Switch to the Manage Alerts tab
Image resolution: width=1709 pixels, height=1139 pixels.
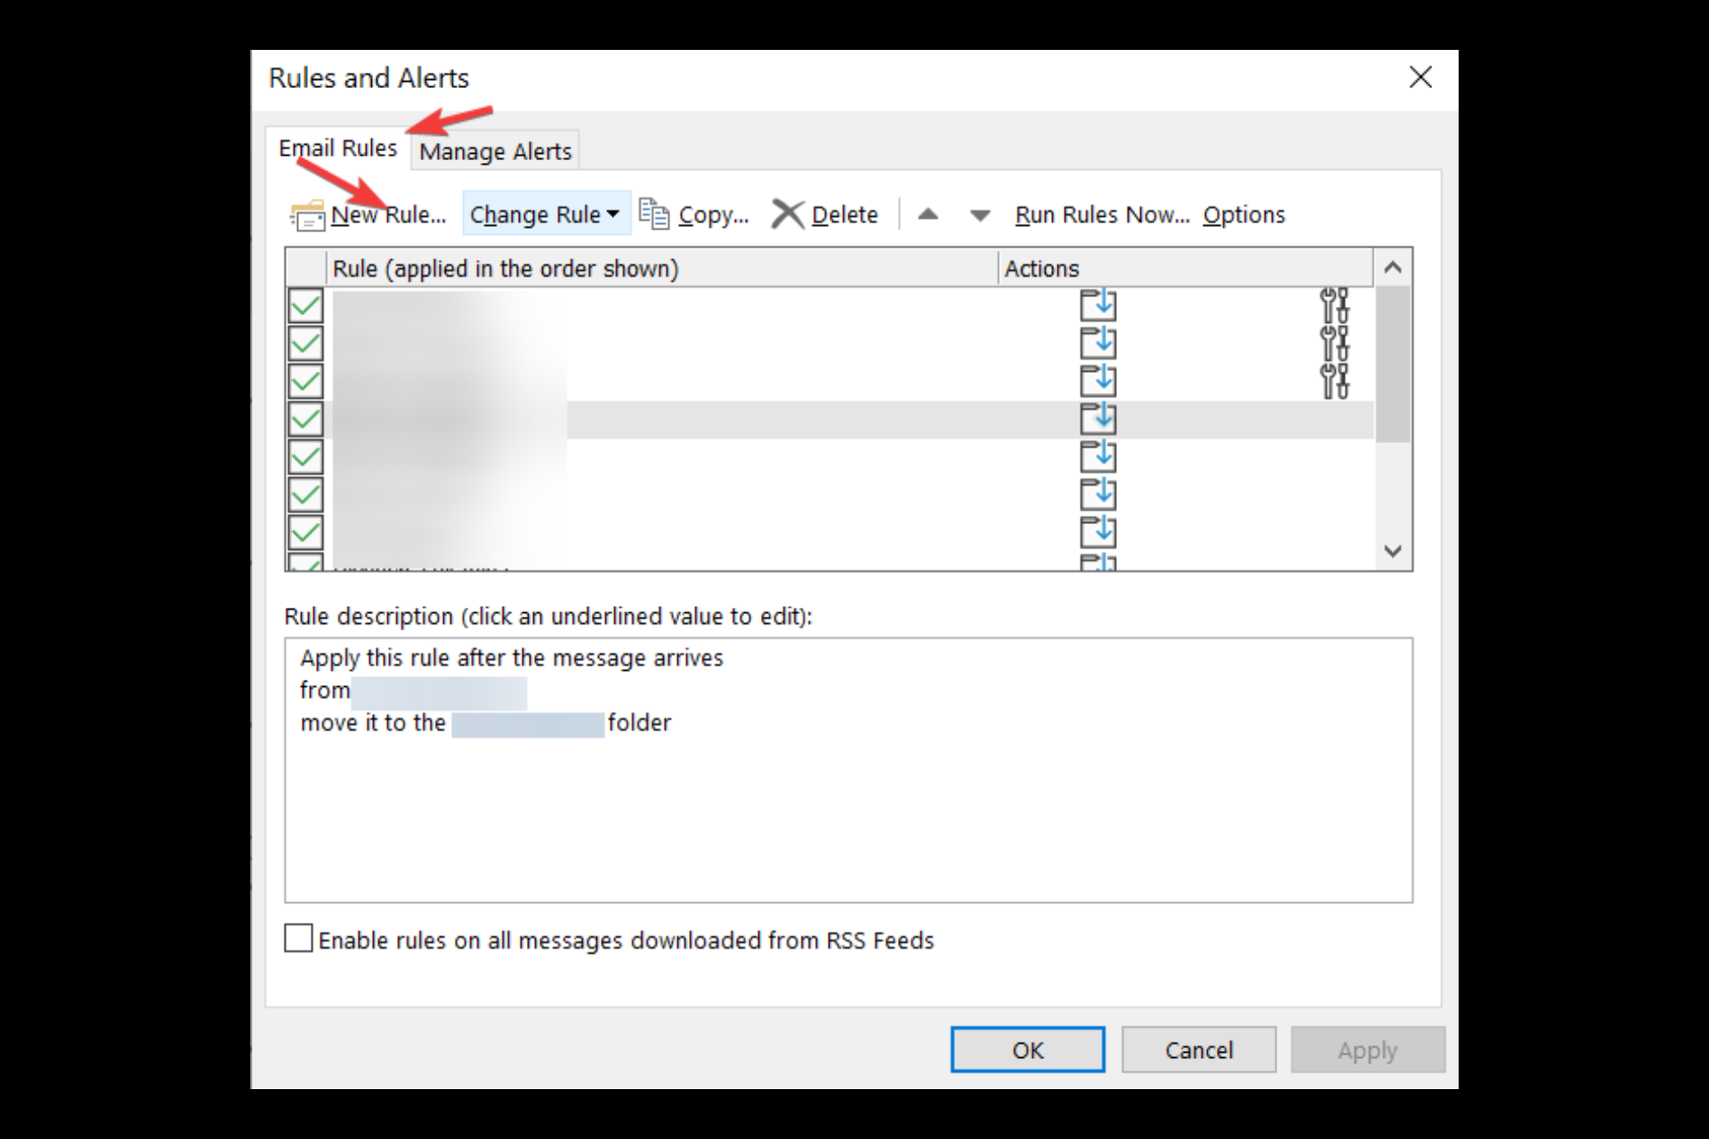[495, 151]
